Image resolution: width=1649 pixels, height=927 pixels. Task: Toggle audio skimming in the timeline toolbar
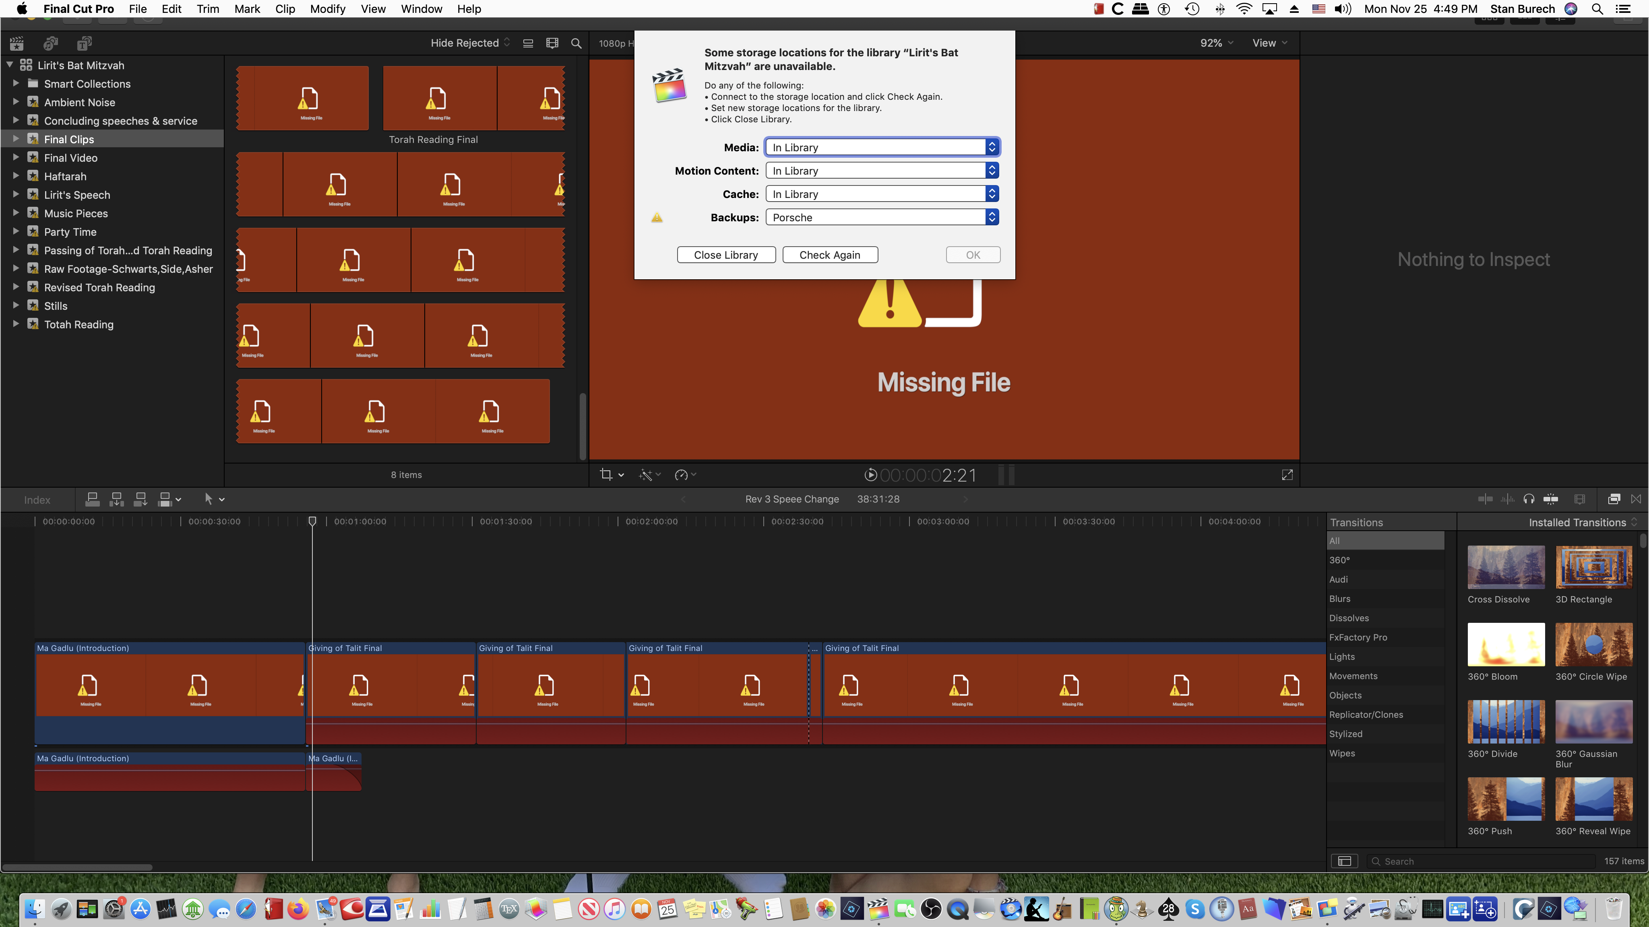(1508, 499)
